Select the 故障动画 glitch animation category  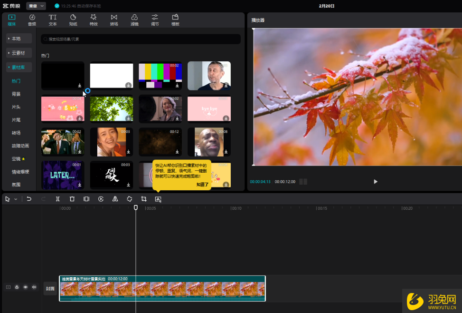coord(20,146)
